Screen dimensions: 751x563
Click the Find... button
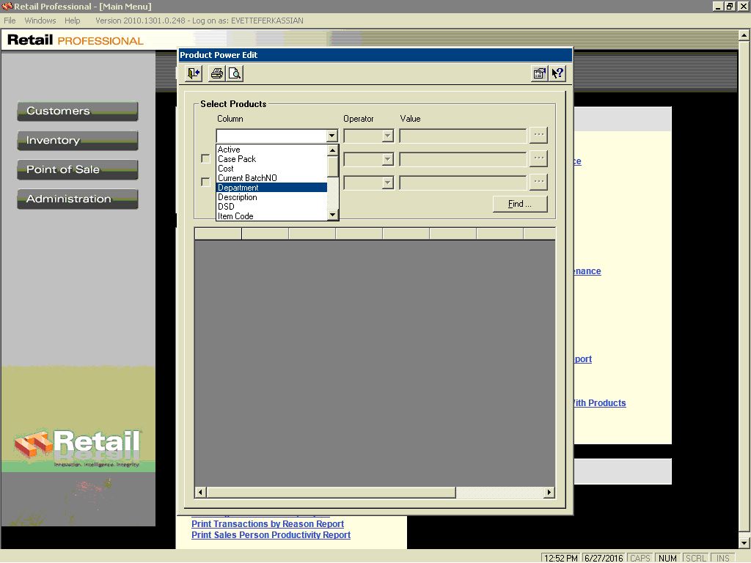coord(520,204)
